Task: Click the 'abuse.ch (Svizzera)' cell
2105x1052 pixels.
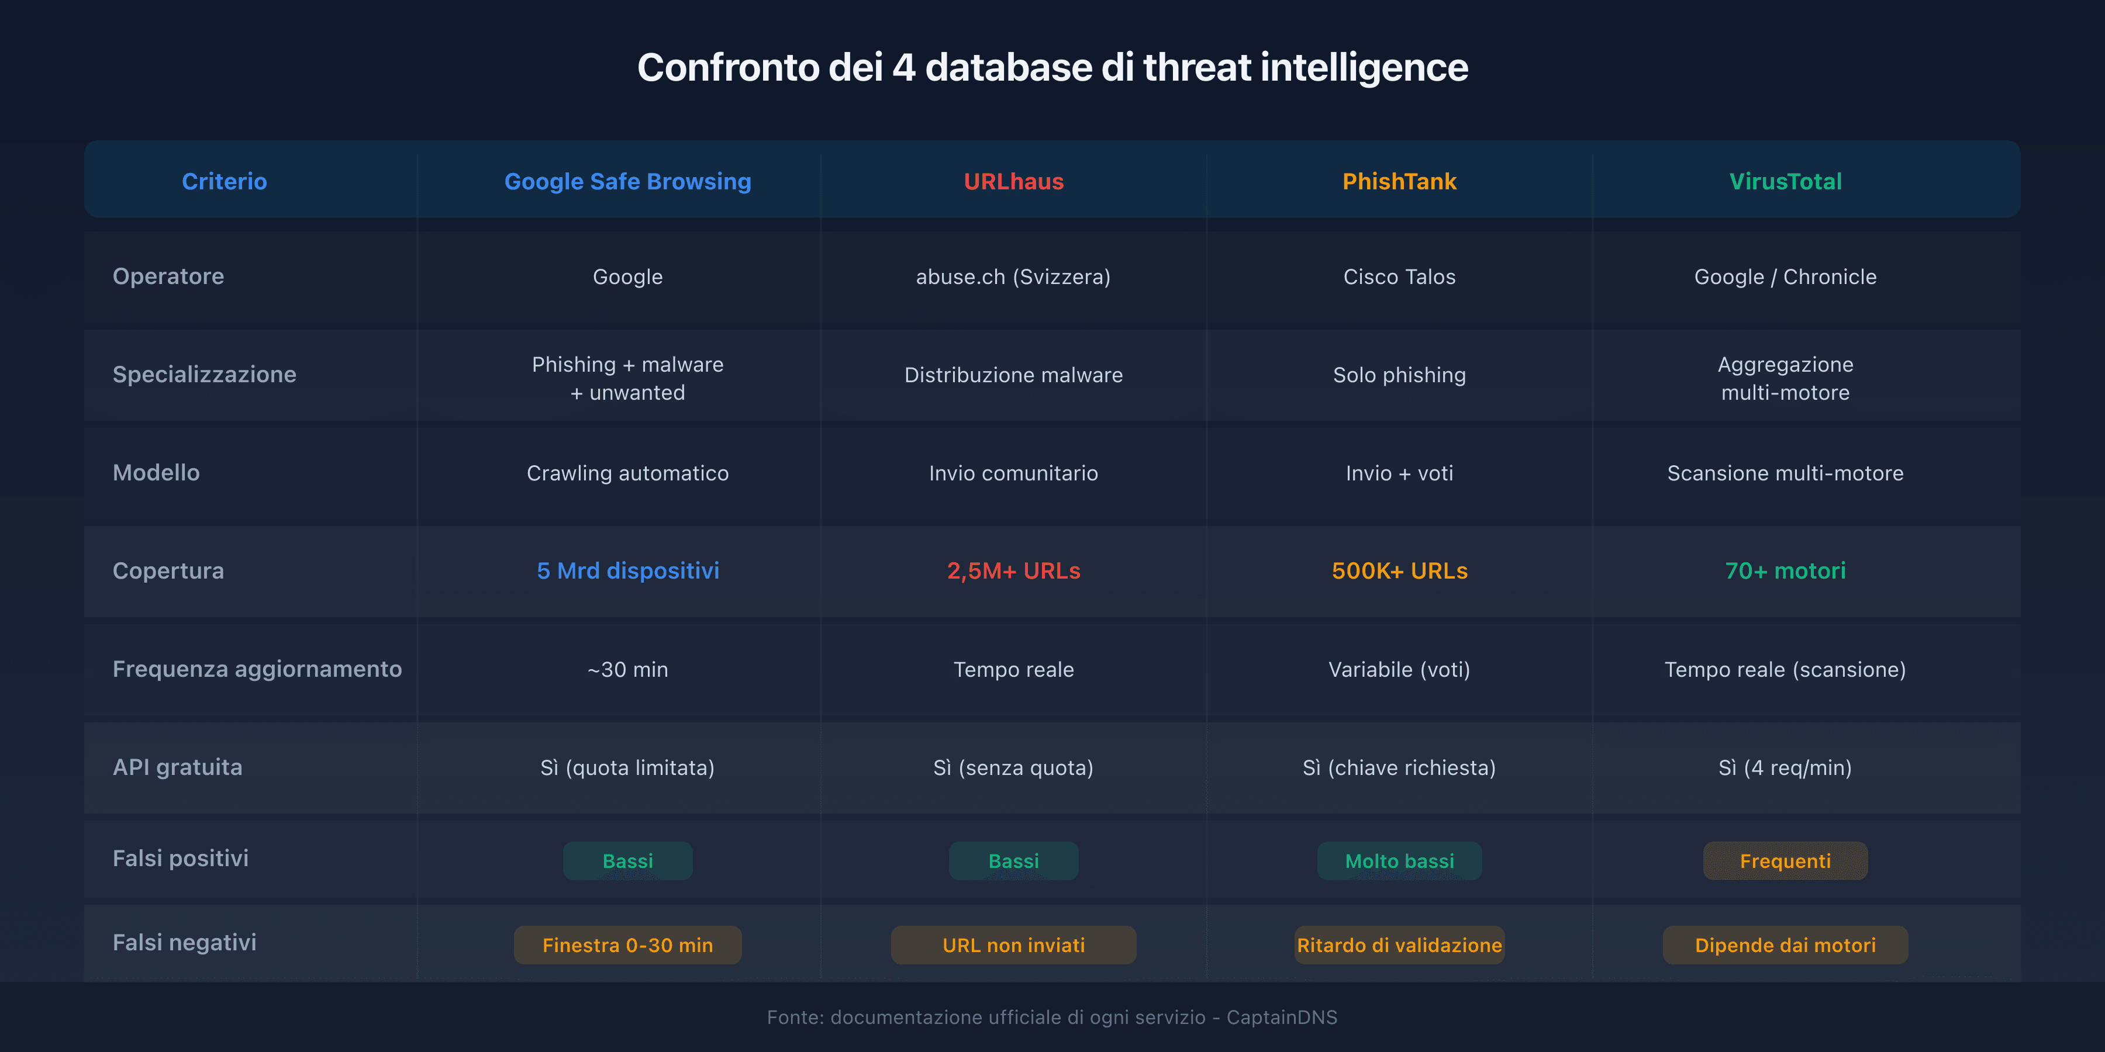Action: tap(1013, 277)
